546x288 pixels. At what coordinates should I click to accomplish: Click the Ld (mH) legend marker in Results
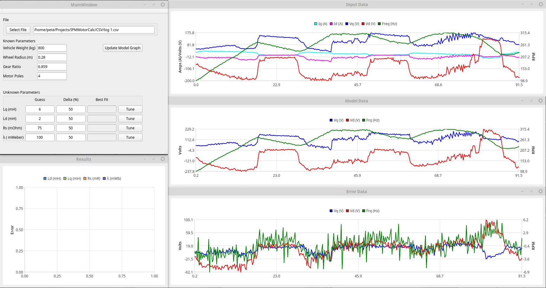click(45, 179)
